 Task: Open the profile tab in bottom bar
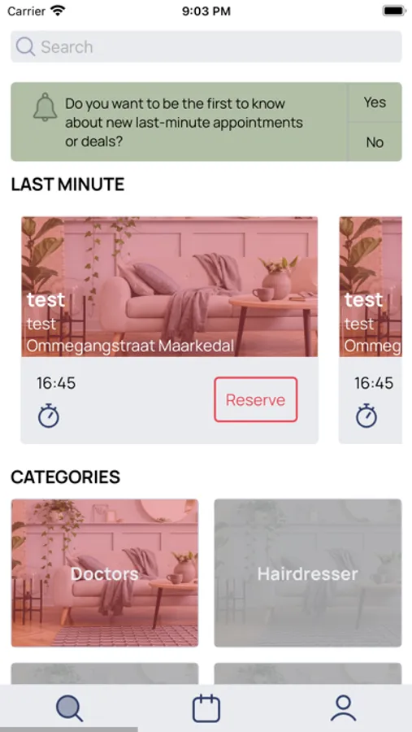(x=343, y=708)
